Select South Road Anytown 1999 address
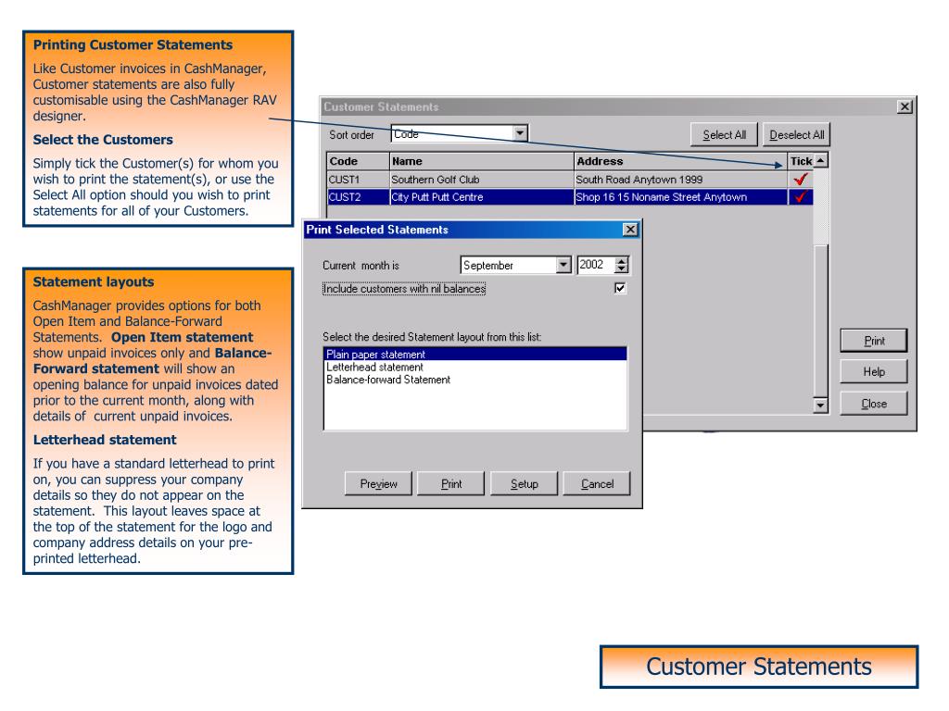The height and width of the screenshot is (711, 949). point(681,180)
